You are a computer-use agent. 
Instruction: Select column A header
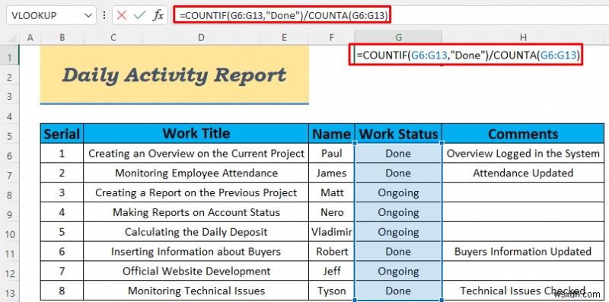[30, 37]
